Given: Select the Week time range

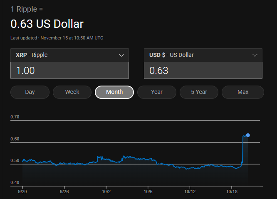Looking at the screenshot, I should point(72,92).
